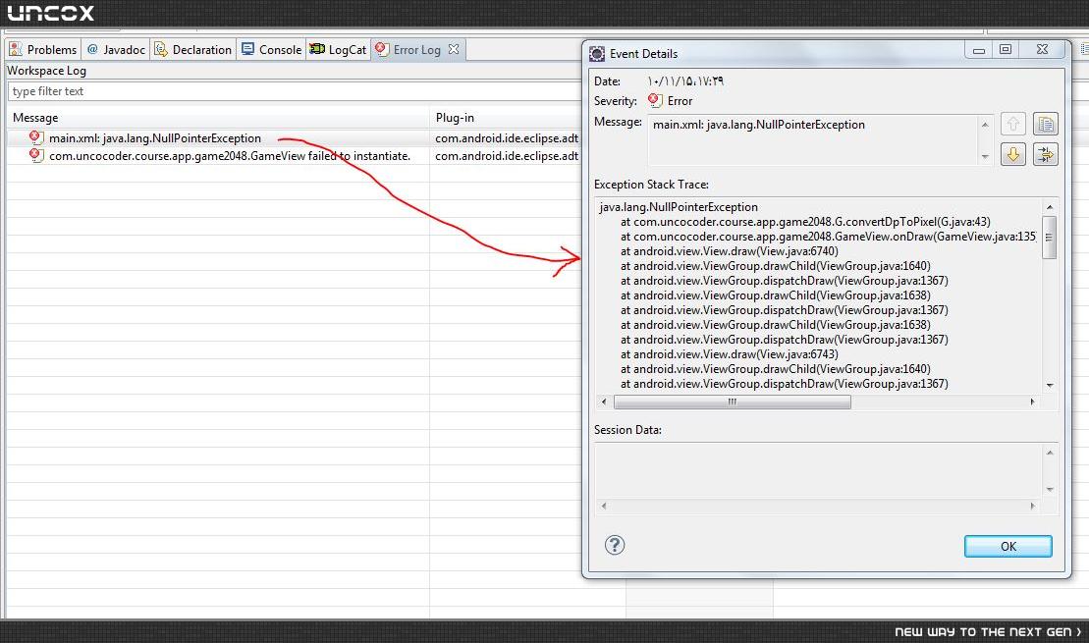Click com.android.ide.eclipse.adt in GameView row

507,155
